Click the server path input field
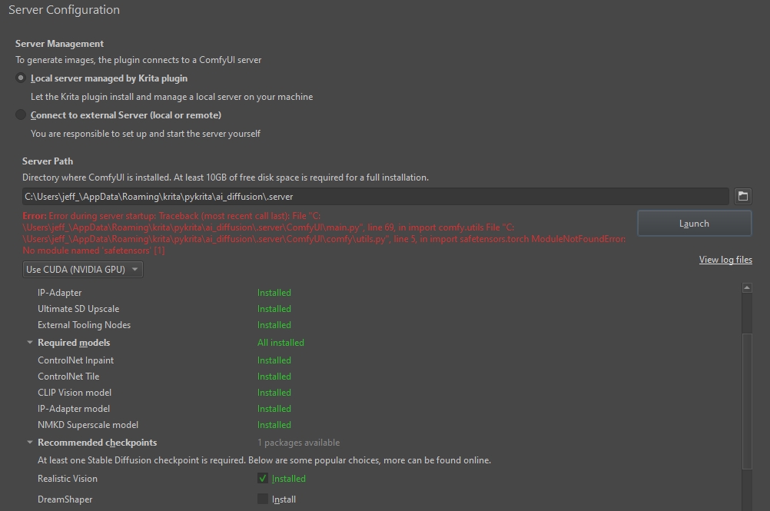The height and width of the screenshot is (511, 770). click(x=369, y=196)
